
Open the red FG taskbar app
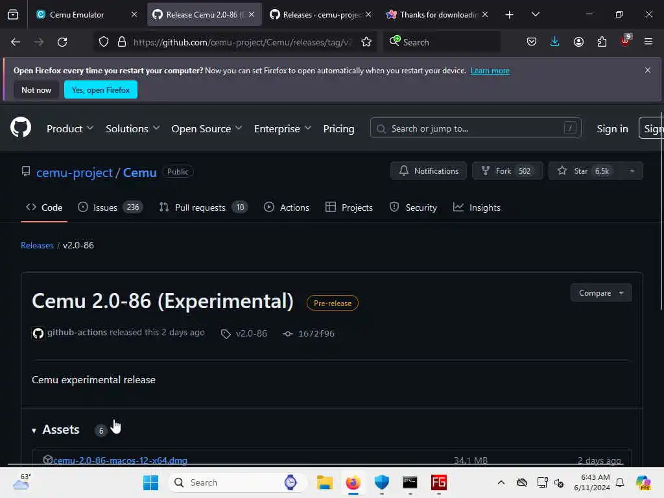click(x=439, y=482)
